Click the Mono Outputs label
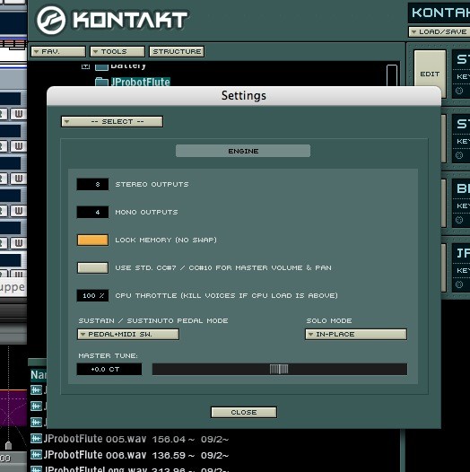Viewport: 470px width, 472px height. (x=146, y=212)
